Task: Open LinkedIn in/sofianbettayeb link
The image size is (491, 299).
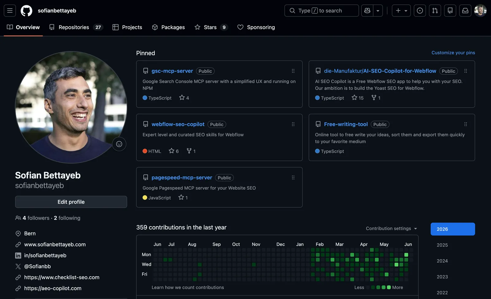Action: [x=45, y=255]
